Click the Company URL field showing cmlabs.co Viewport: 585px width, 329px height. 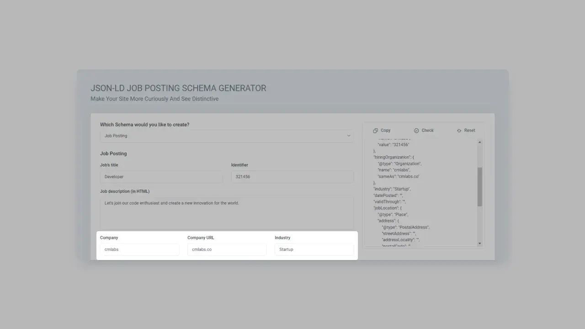pos(227,249)
